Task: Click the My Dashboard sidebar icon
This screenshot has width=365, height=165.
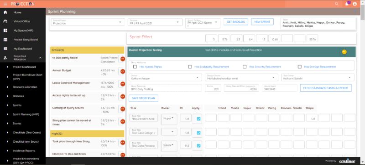Action: pyautogui.click(x=5, y=49)
